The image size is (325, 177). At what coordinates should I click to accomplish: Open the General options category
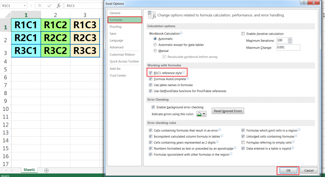124,13
